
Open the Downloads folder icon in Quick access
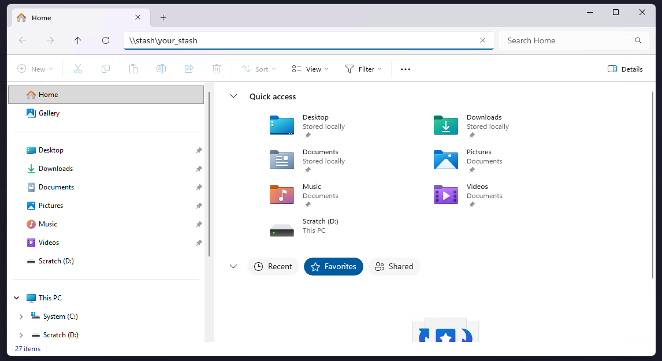coord(445,125)
